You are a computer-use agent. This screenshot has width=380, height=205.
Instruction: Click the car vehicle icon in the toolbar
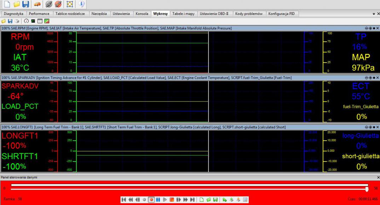pos(37,5)
